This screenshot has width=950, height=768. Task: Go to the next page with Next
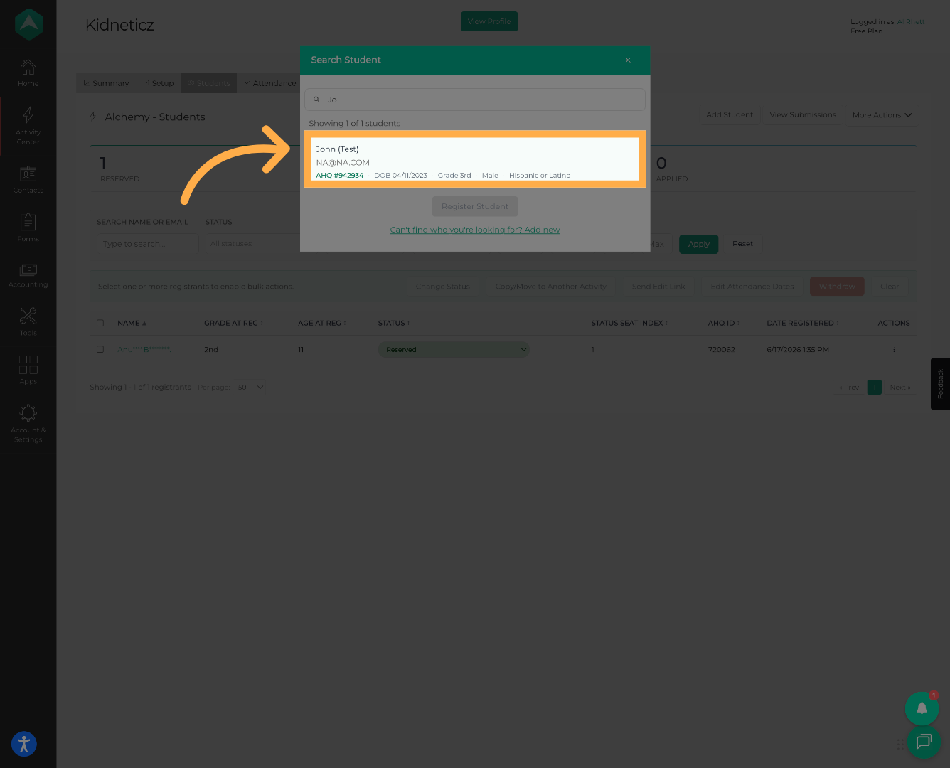tap(900, 388)
